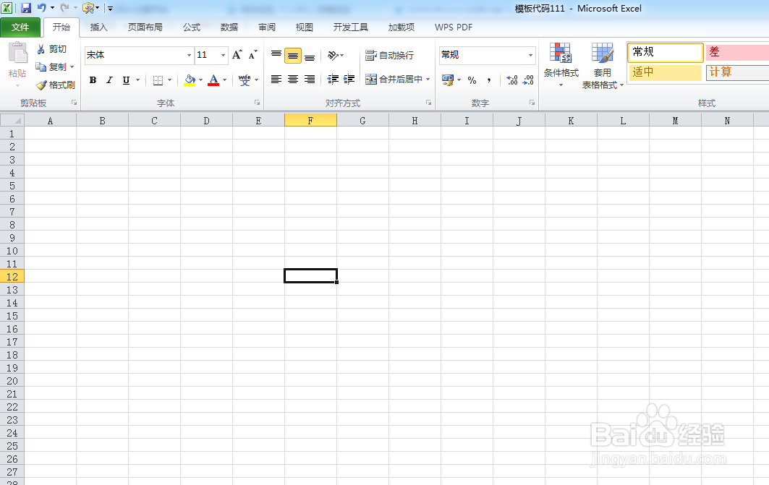
Task: Apply percent style with % icon
Action: tap(472, 80)
